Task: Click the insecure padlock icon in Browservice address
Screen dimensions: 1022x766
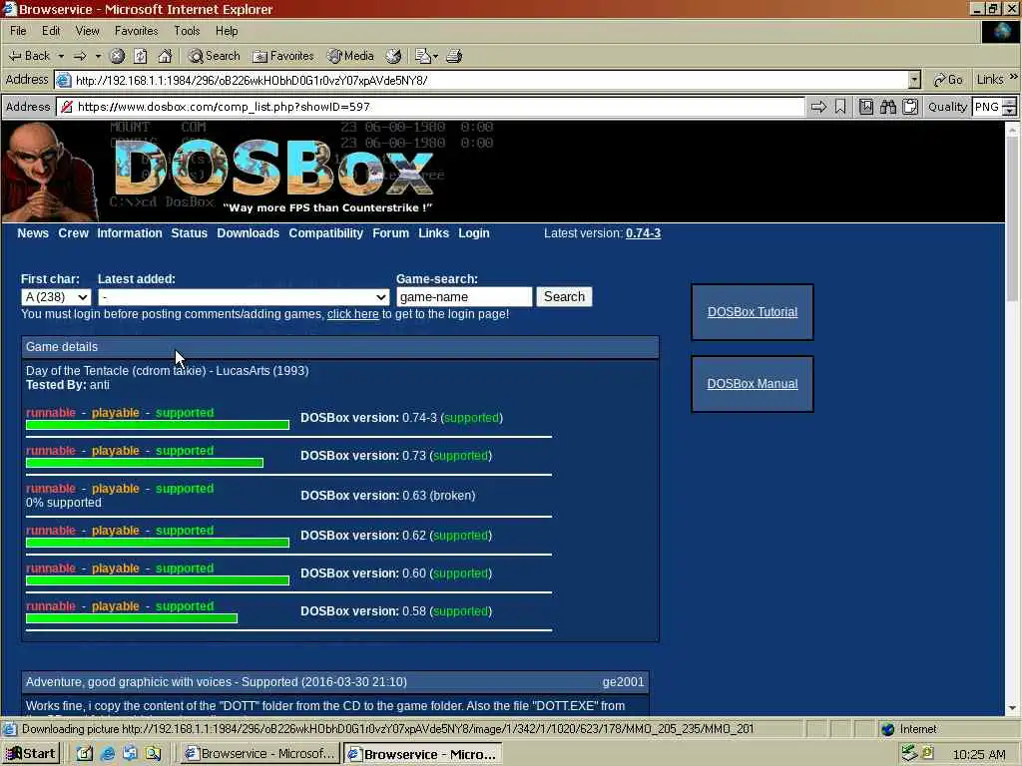Action: (66, 107)
